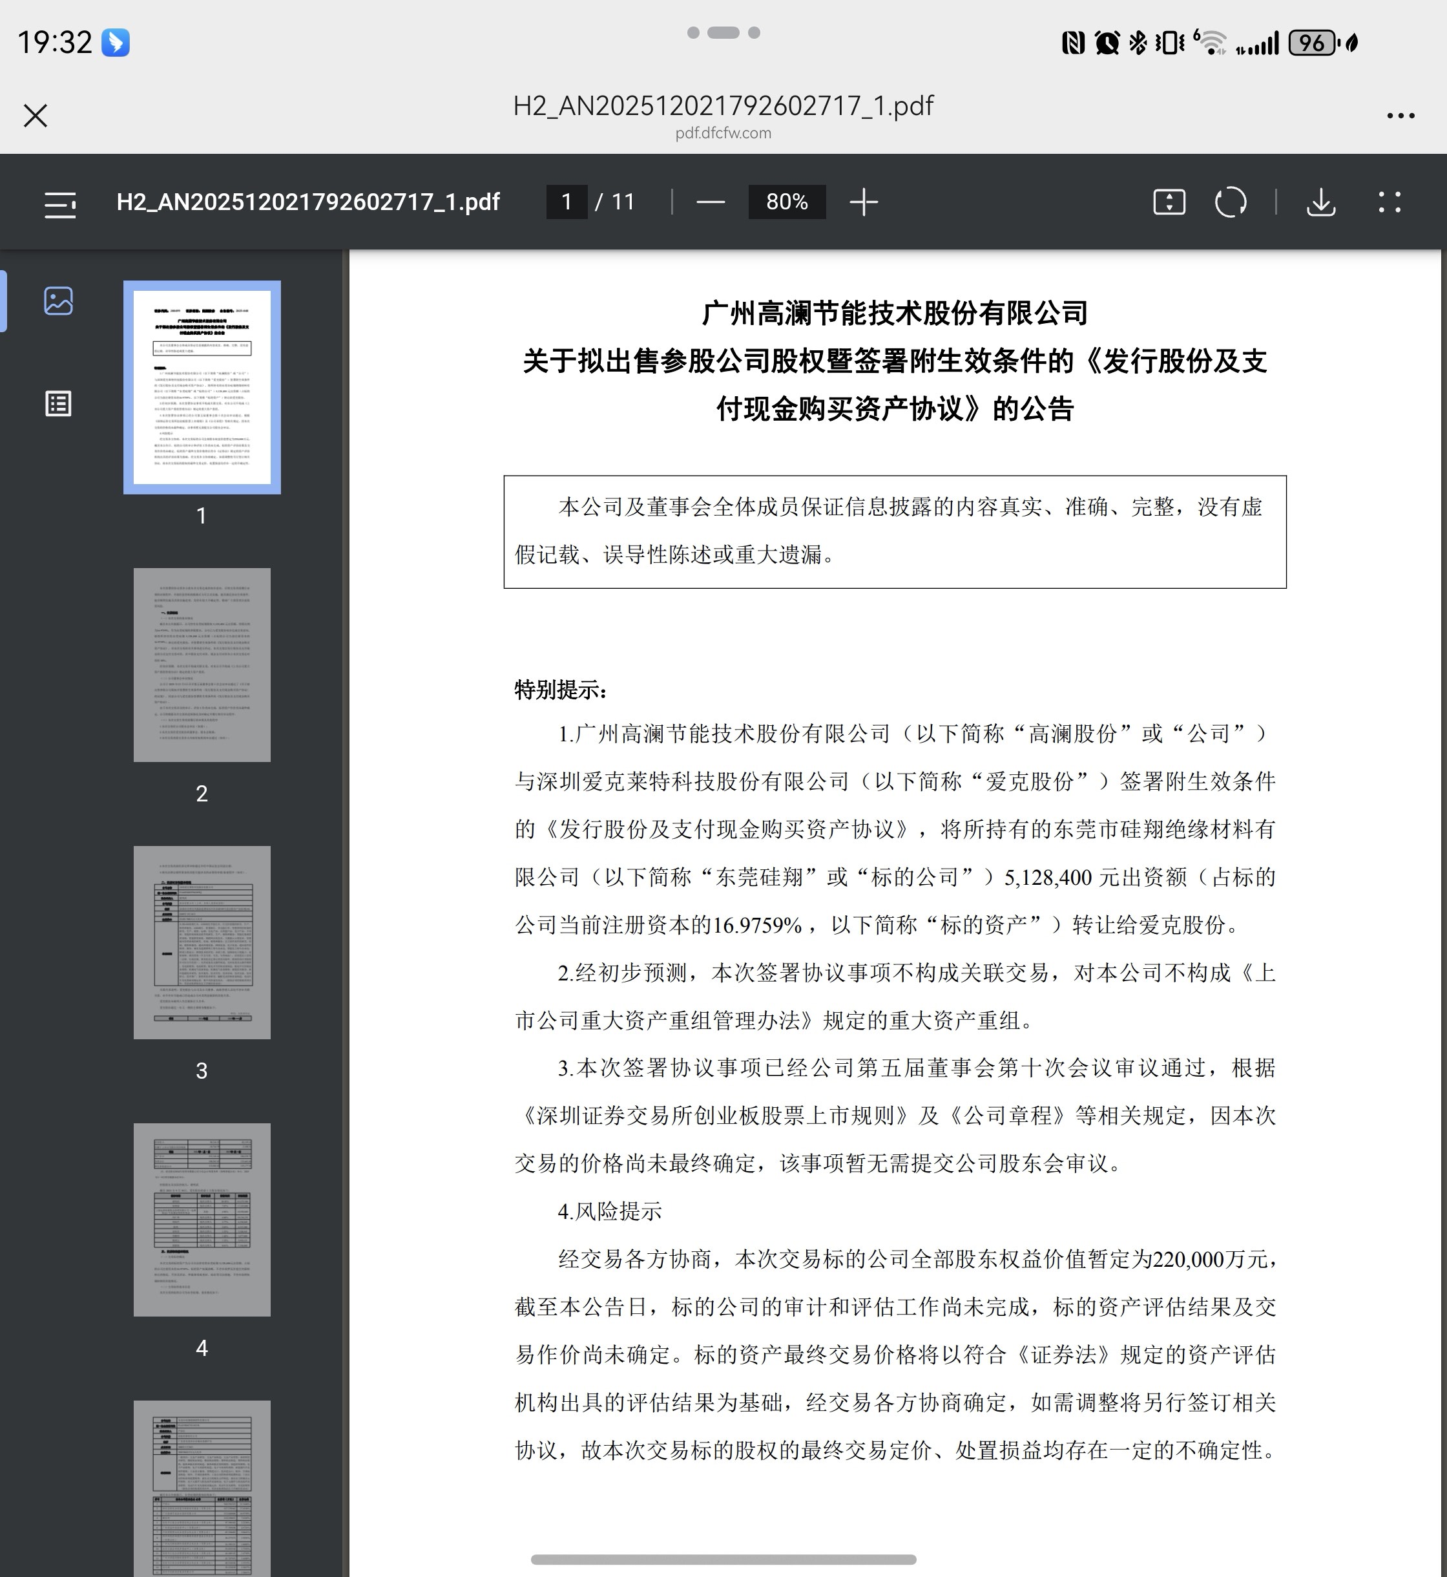Click the zoom out minus icon
Viewport: 1447px width, 1577px height.
(709, 202)
